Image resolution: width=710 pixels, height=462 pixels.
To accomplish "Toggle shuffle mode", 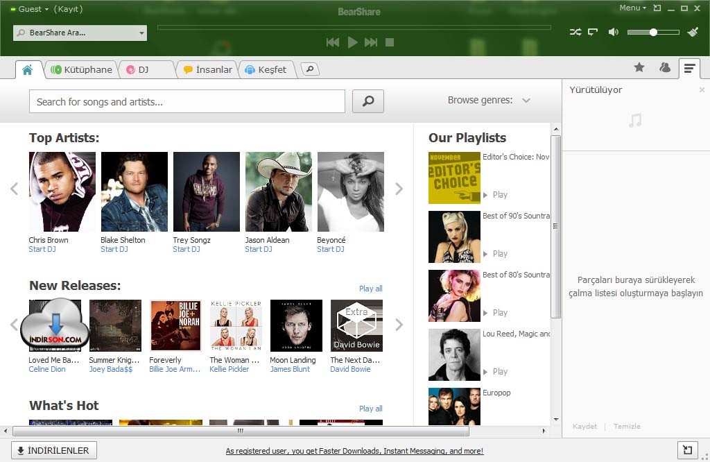I will pyautogui.click(x=575, y=32).
